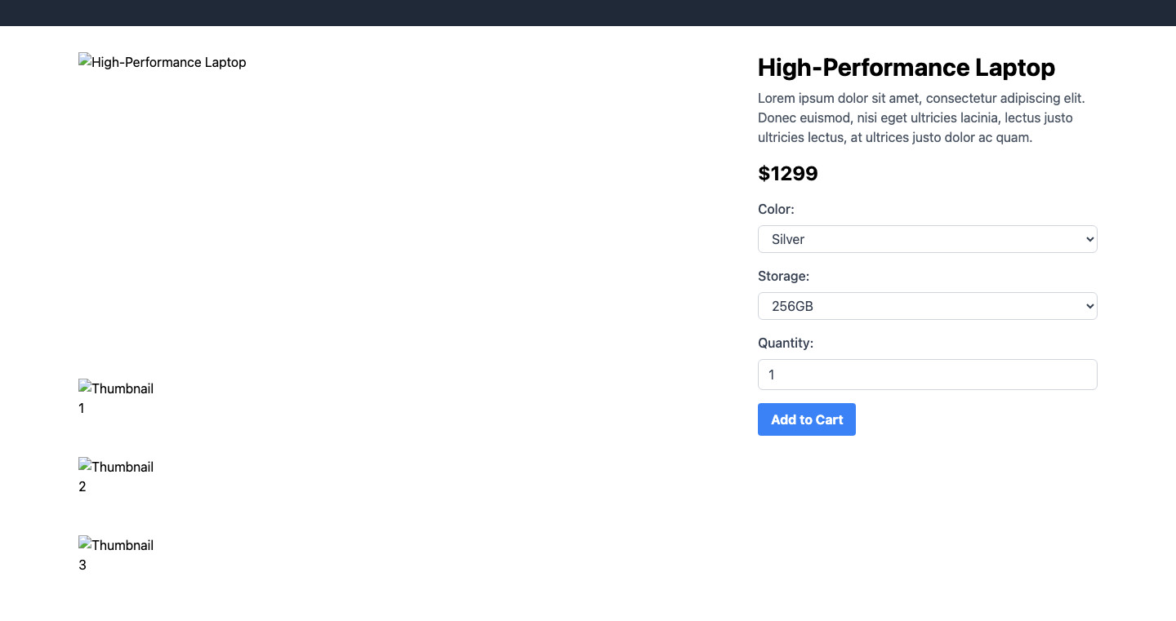This screenshot has width=1176, height=621.
Task: Click the Add to Cart button
Action: [x=807, y=419]
